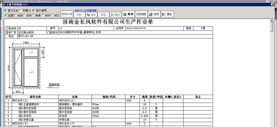The image size is (277, 127).
Task: Click the 5樘 quantity cell
Action: coord(203,28)
